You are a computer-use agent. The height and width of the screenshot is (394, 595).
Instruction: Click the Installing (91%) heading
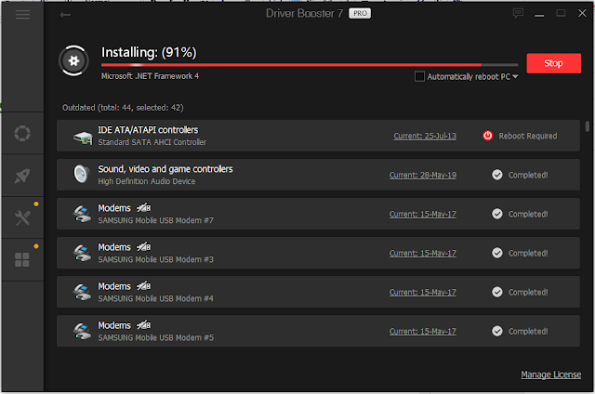[x=149, y=52]
